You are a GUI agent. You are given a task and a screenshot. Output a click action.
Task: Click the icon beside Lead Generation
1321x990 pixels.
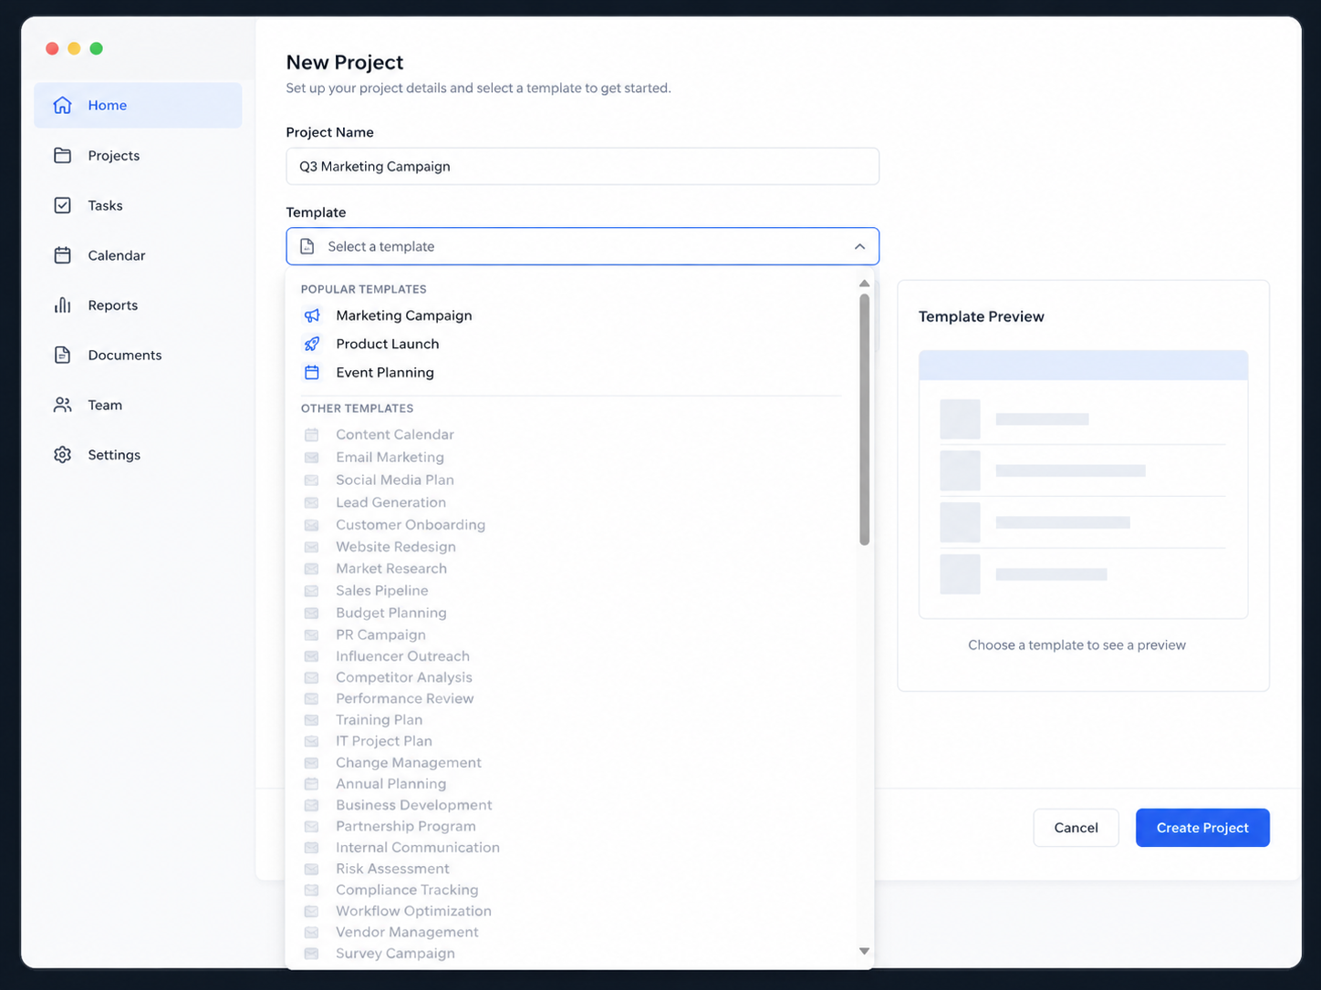pyautogui.click(x=312, y=502)
